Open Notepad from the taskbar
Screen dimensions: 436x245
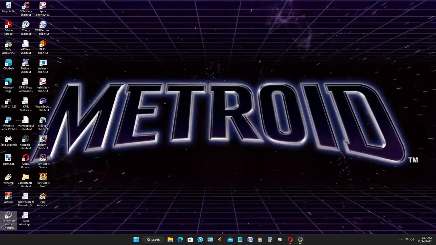click(240, 240)
